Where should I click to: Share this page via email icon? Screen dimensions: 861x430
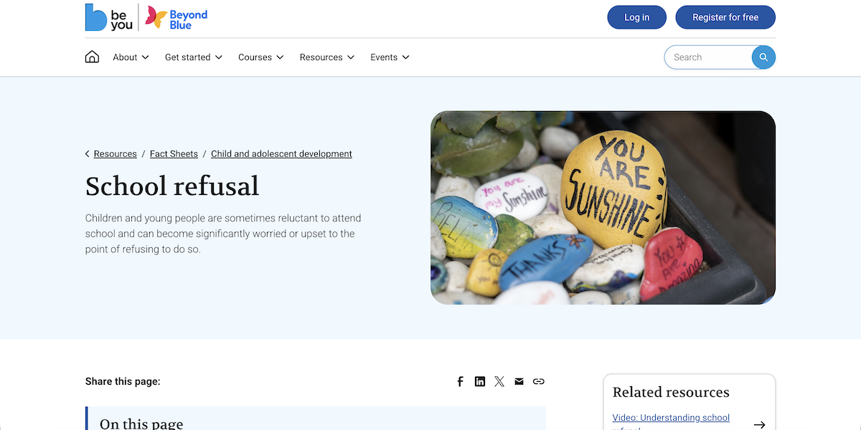click(x=519, y=381)
